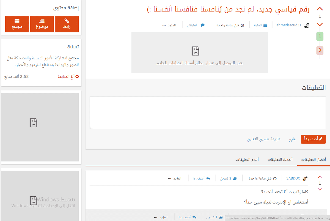Upvote the main post with the up arrow
This screenshot has height=221, width=330.
click(320, 9)
